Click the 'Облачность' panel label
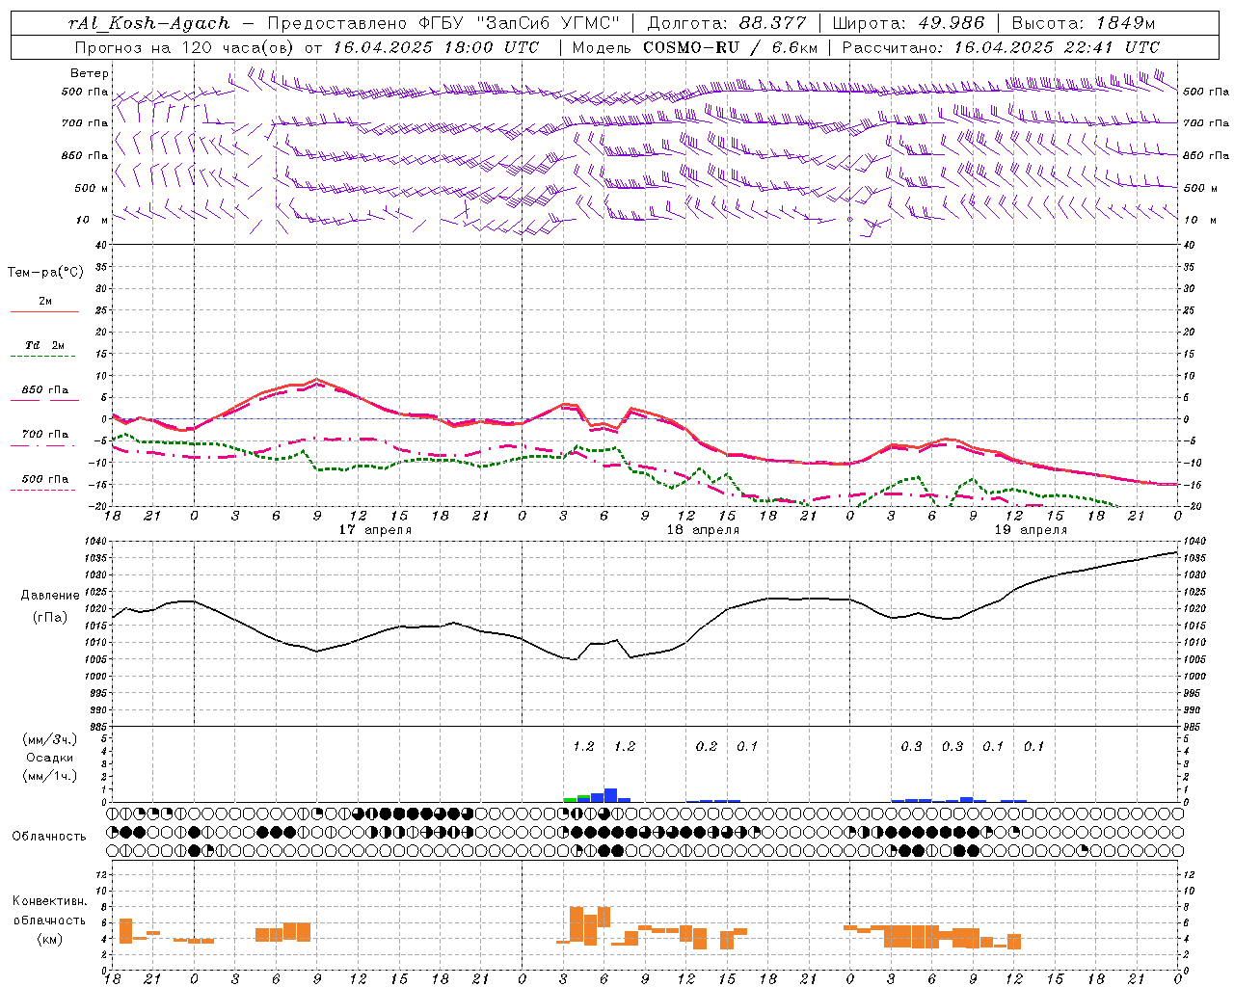This screenshot has height=987, width=1234. click(x=49, y=837)
